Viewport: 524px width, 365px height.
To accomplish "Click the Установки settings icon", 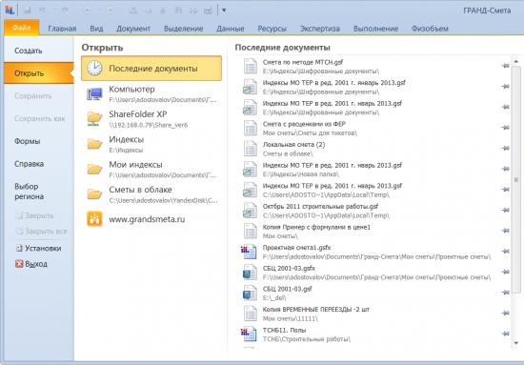I will [19, 248].
